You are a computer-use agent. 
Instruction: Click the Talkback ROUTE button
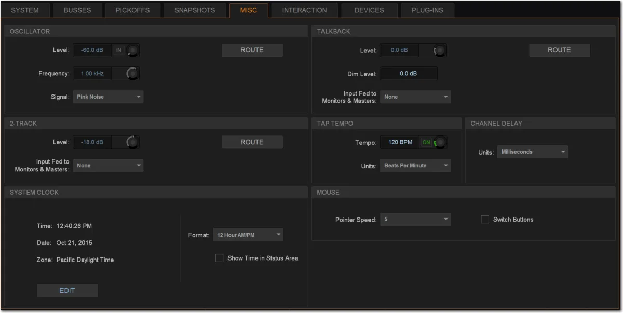pos(560,50)
